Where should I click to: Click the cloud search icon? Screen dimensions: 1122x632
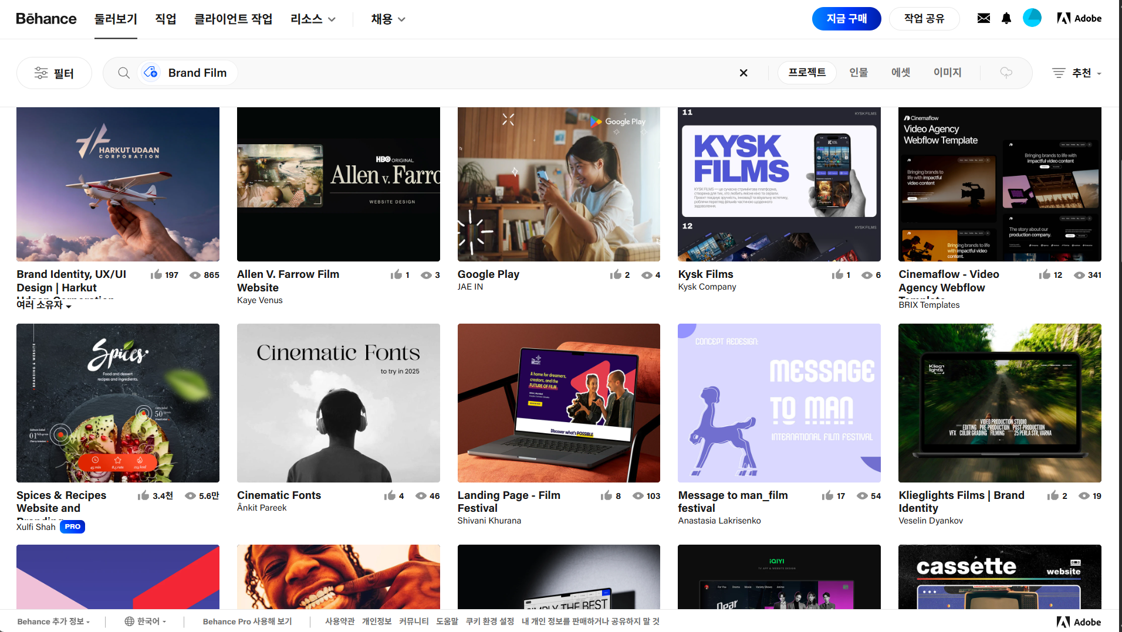pyautogui.click(x=1006, y=73)
